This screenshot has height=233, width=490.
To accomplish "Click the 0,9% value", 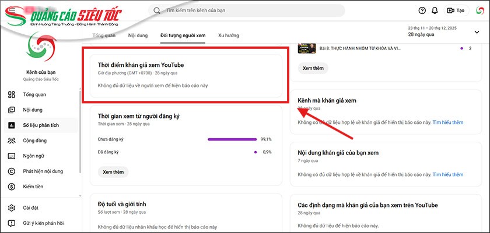I will 267,152.
